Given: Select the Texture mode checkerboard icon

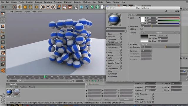Looking at the screenshot, I should pos(3,59).
